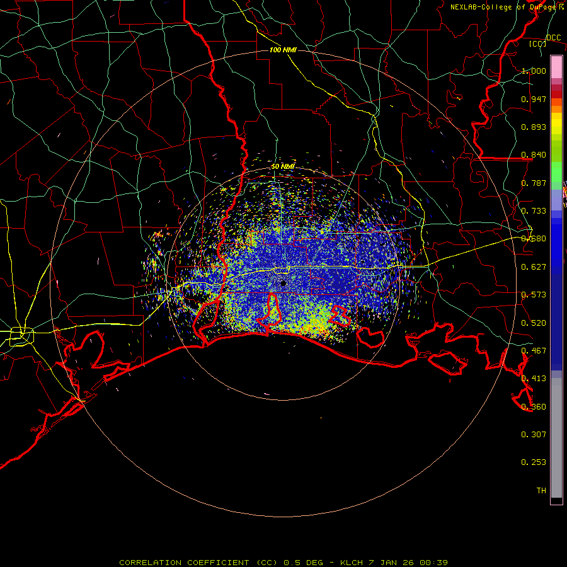
Task: Click the KLCH radar site black dot
Action: 283,283
